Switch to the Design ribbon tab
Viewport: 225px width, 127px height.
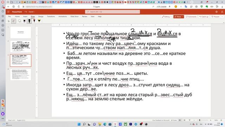pyautogui.click(x=41, y=17)
